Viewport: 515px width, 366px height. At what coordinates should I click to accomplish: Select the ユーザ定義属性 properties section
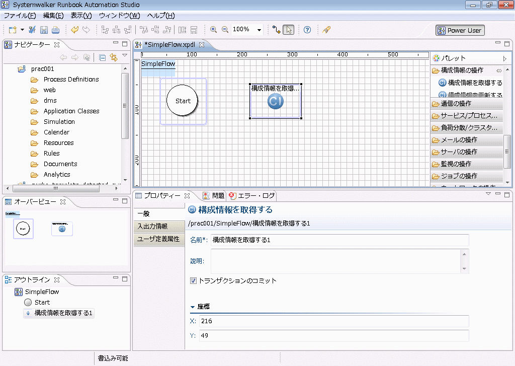pos(159,239)
